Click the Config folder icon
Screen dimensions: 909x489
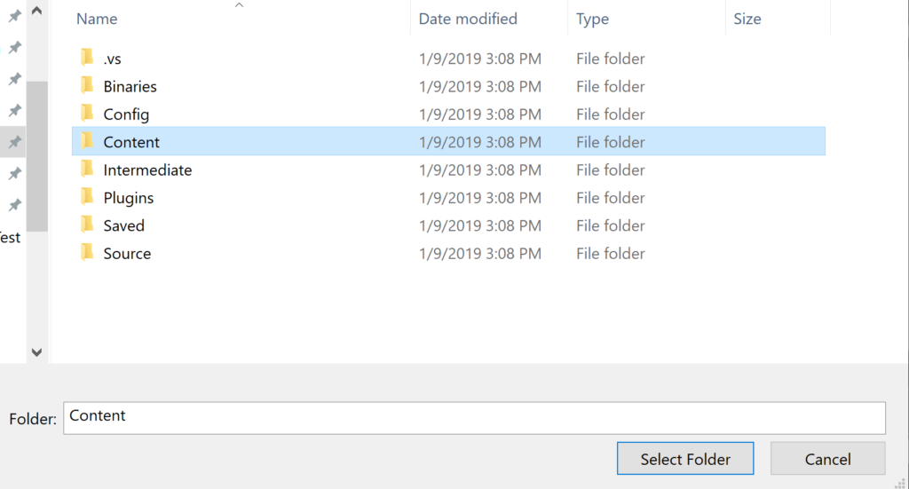click(87, 114)
